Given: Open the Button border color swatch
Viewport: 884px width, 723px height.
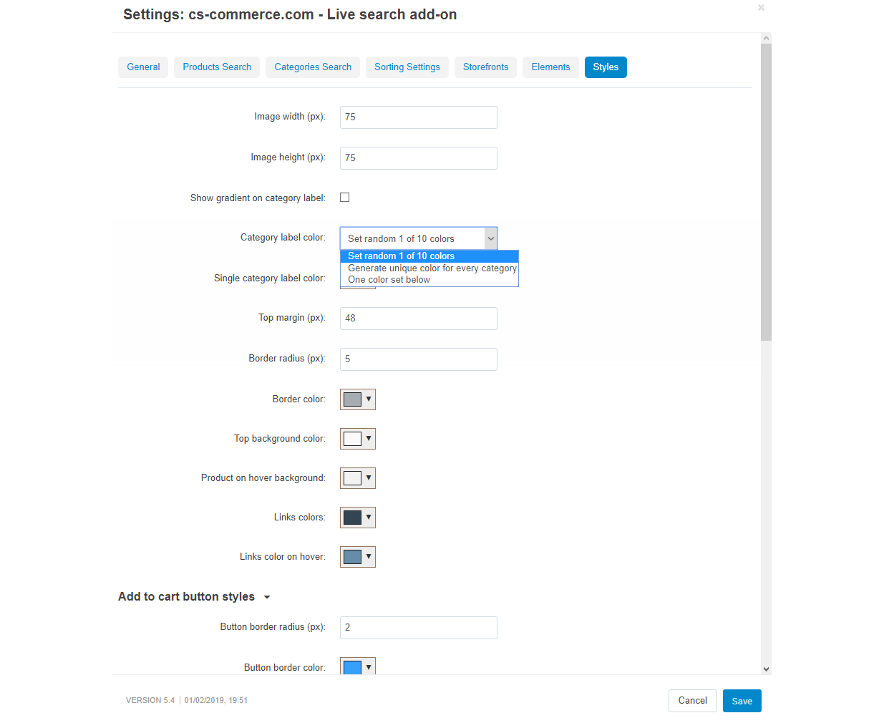Looking at the screenshot, I should (357, 667).
